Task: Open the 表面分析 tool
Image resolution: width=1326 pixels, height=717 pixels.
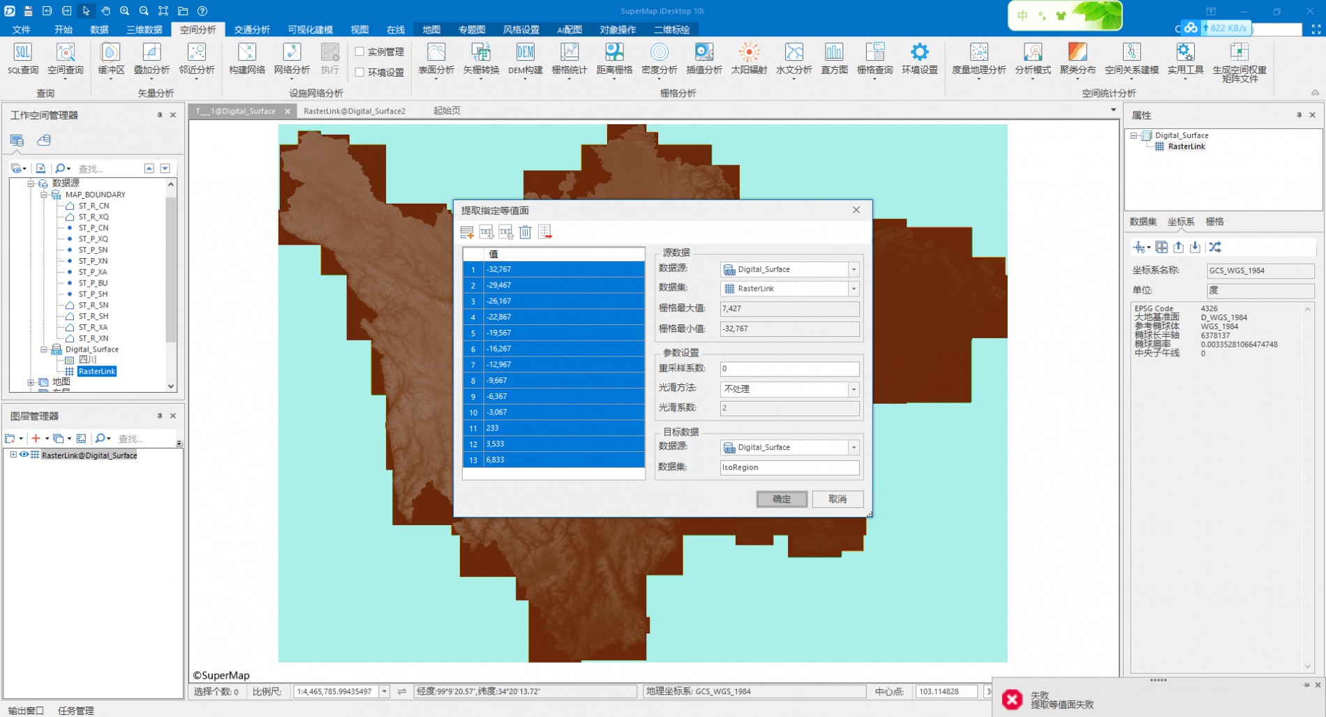Action: [436, 59]
